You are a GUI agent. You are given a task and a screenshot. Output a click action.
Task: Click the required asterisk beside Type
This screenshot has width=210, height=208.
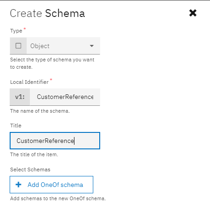pyautogui.click(x=24, y=28)
